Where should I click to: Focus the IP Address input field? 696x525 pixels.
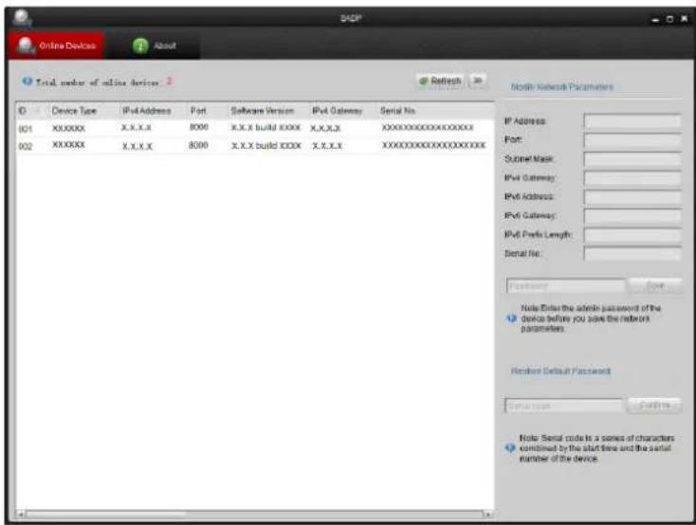click(x=632, y=120)
